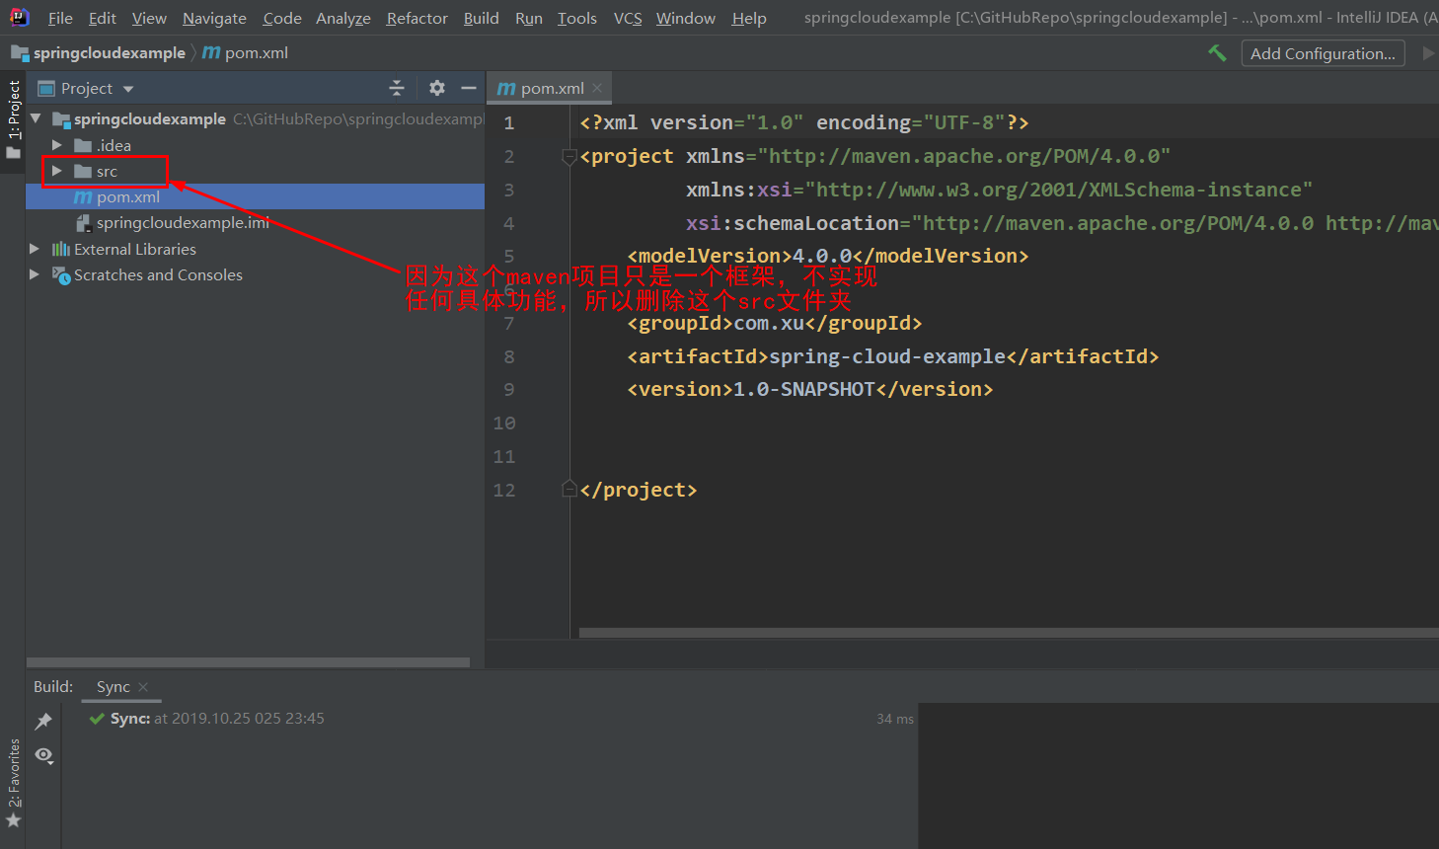This screenshot has height=849, width=1439.
Task: Open the File menu
Action: pos(60,18)
